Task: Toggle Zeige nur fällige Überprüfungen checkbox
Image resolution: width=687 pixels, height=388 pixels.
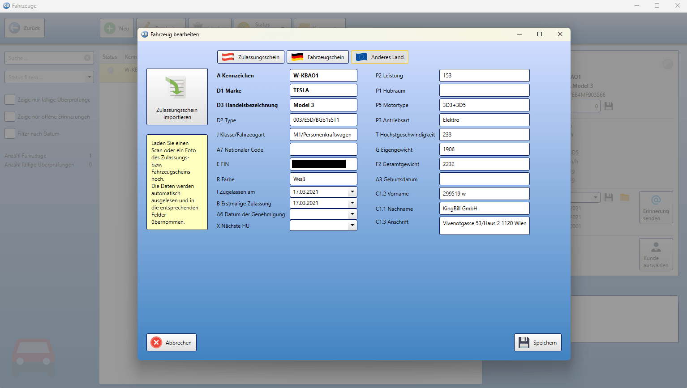Action: [x=10, y=99]
